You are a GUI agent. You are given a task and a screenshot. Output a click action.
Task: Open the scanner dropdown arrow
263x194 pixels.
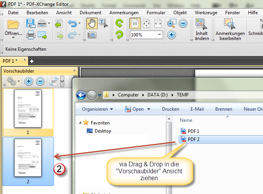pyautogui.click(x=49, y=23)
